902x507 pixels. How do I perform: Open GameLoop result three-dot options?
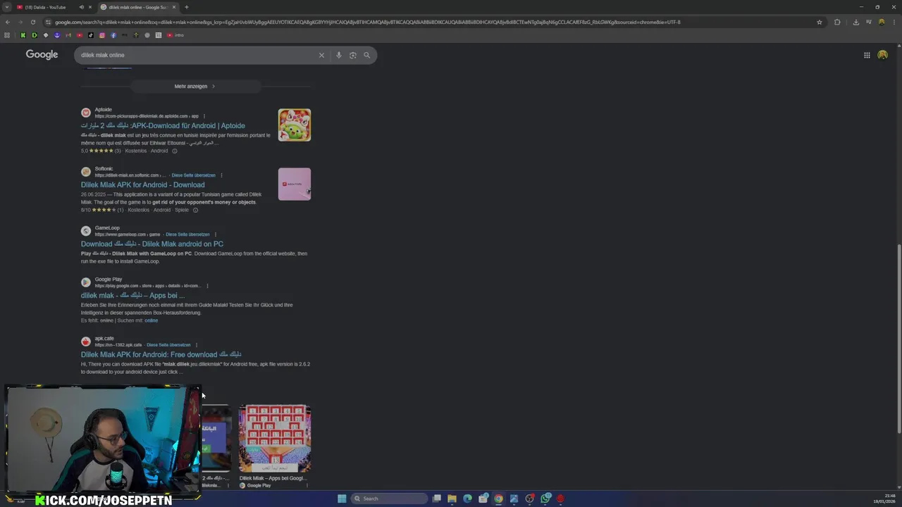pos(216,234)
